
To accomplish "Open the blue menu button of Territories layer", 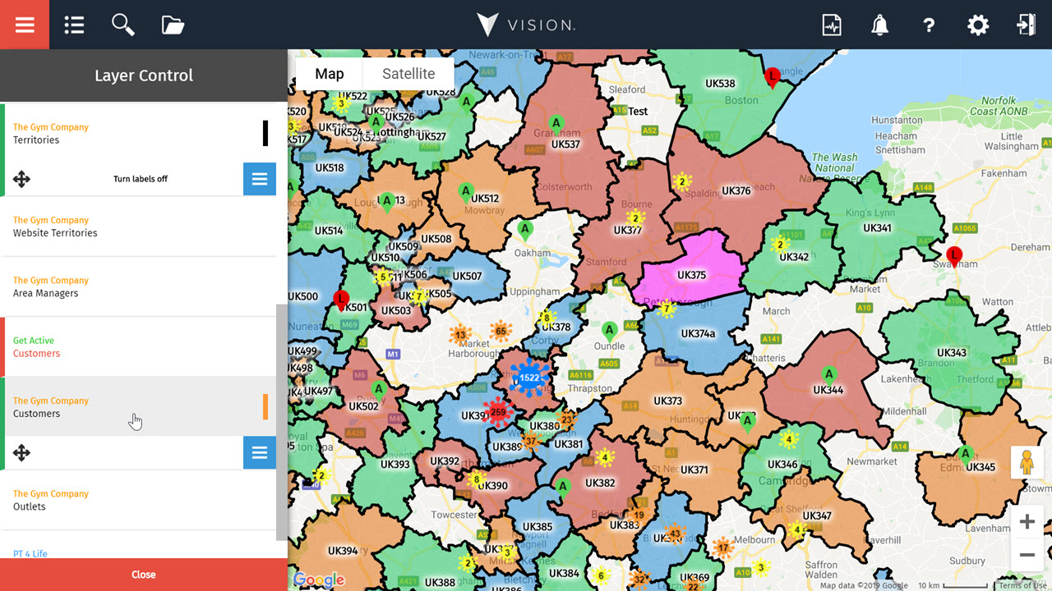I will [x=260, y=179].
